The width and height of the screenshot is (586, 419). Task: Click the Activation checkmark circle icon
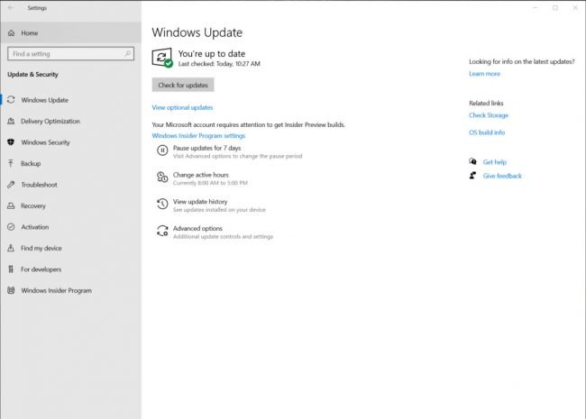[11, 227]
